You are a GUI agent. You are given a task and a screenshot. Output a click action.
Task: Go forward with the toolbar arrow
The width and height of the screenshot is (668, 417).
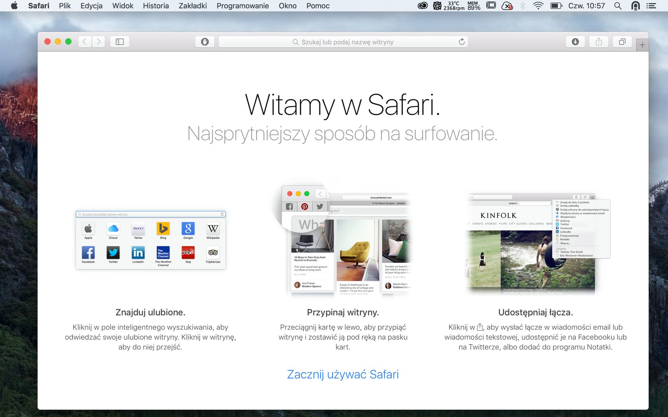pos(99,42)
